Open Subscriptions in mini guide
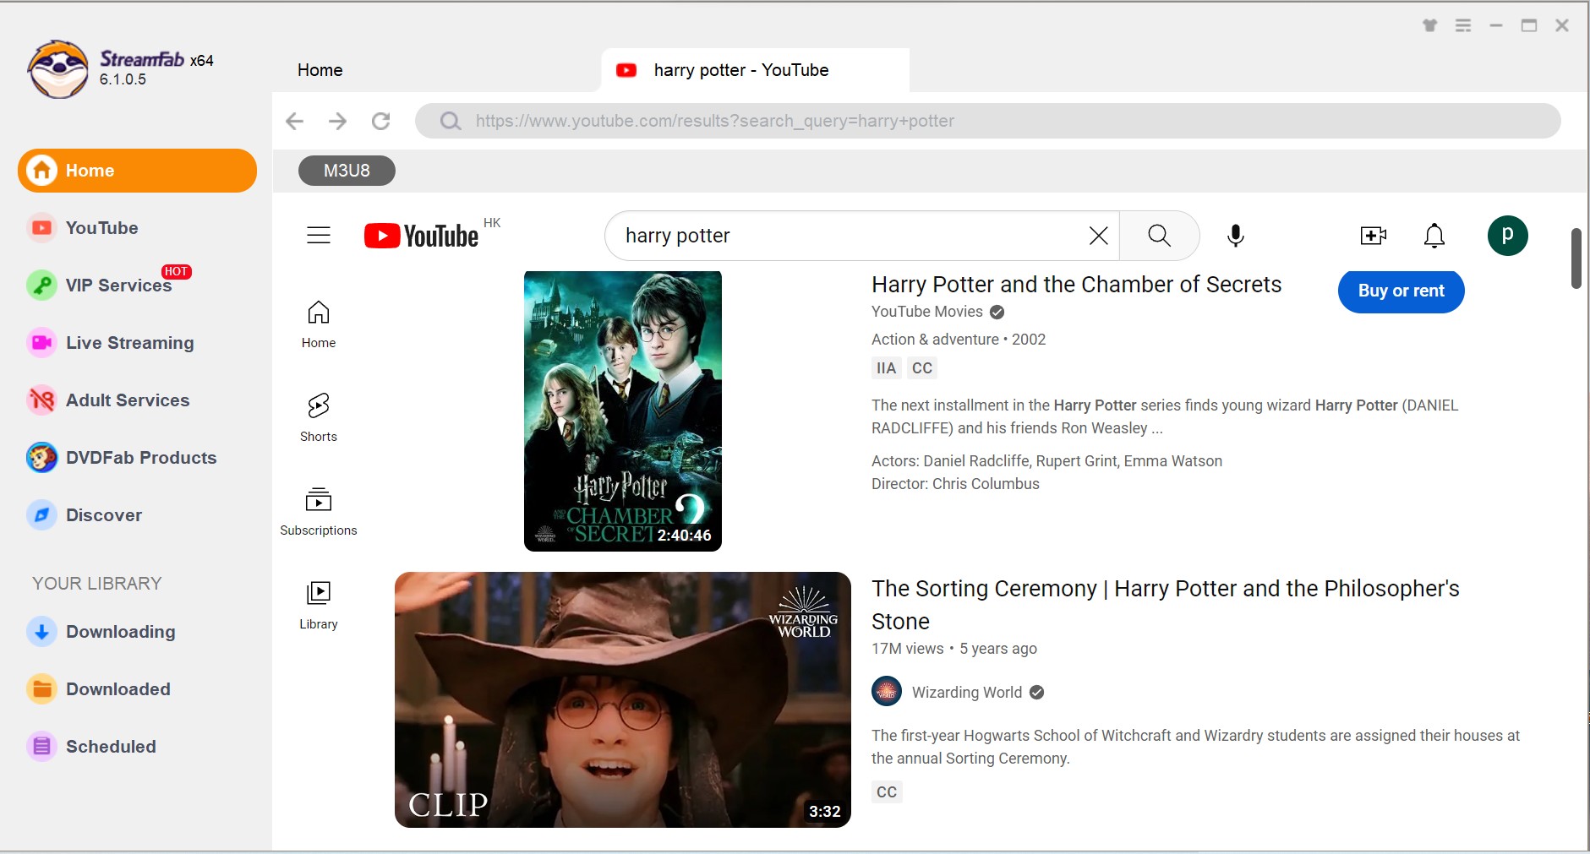The image size is (1590, 854). click(319, 512)
